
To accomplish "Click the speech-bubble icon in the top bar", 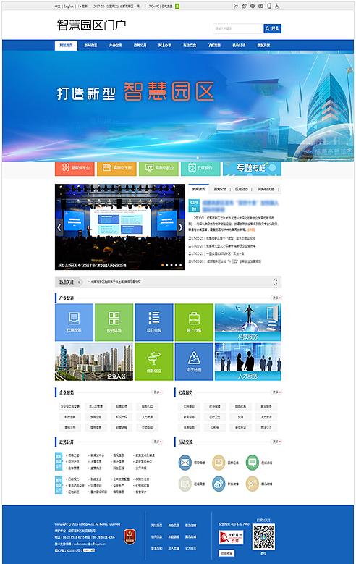I will (x=236, y=6).
